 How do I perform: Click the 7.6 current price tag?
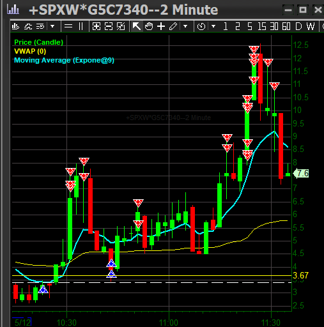[x=301, y=174]
